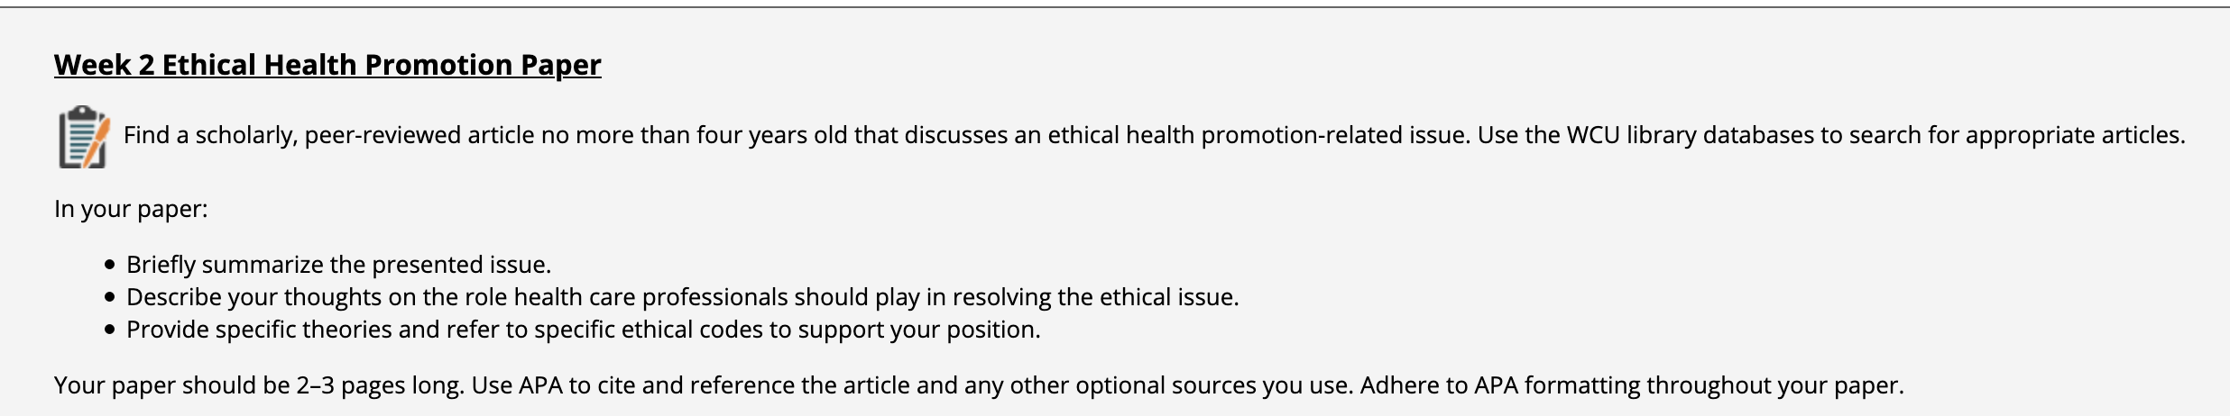This screenshot has width=2230, height=416.
Task: Select the "Provide specific theories" bullet item
Action: tap(583, 330)
